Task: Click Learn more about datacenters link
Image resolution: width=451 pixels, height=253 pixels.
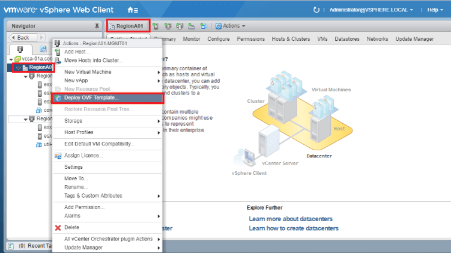Action: (291, 219)
